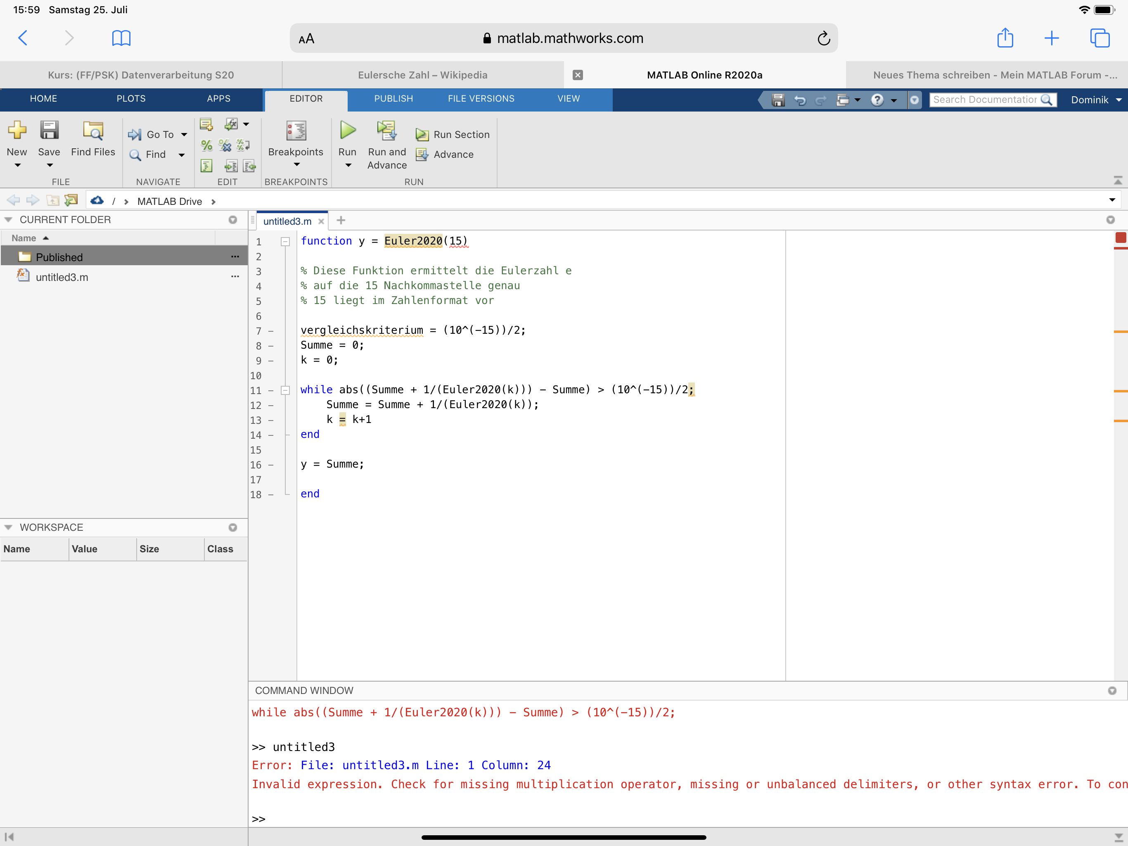Screen dimensions: 1128x846
Task: Click the help question mark icon
Action: point(877,100)
